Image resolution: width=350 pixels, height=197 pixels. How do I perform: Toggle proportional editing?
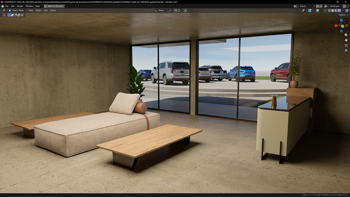point(185,11)
